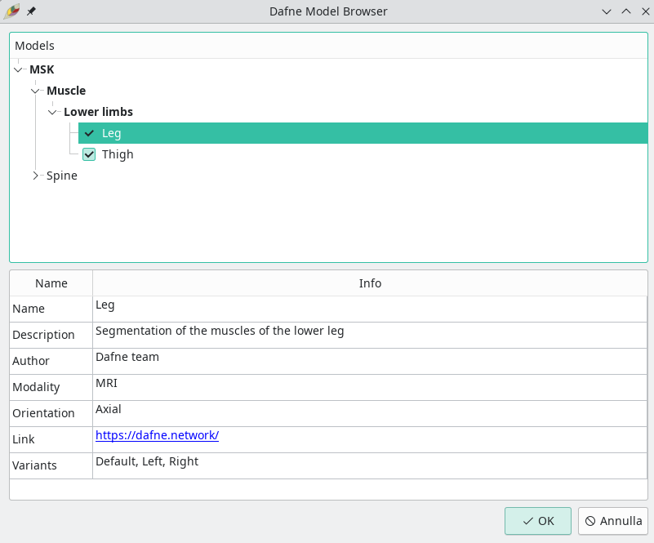Click the Modality row label

(x=36, y=387)
